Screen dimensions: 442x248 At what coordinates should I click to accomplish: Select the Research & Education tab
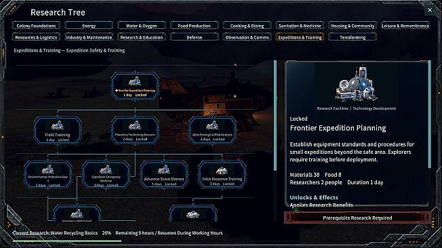[142, 37]
